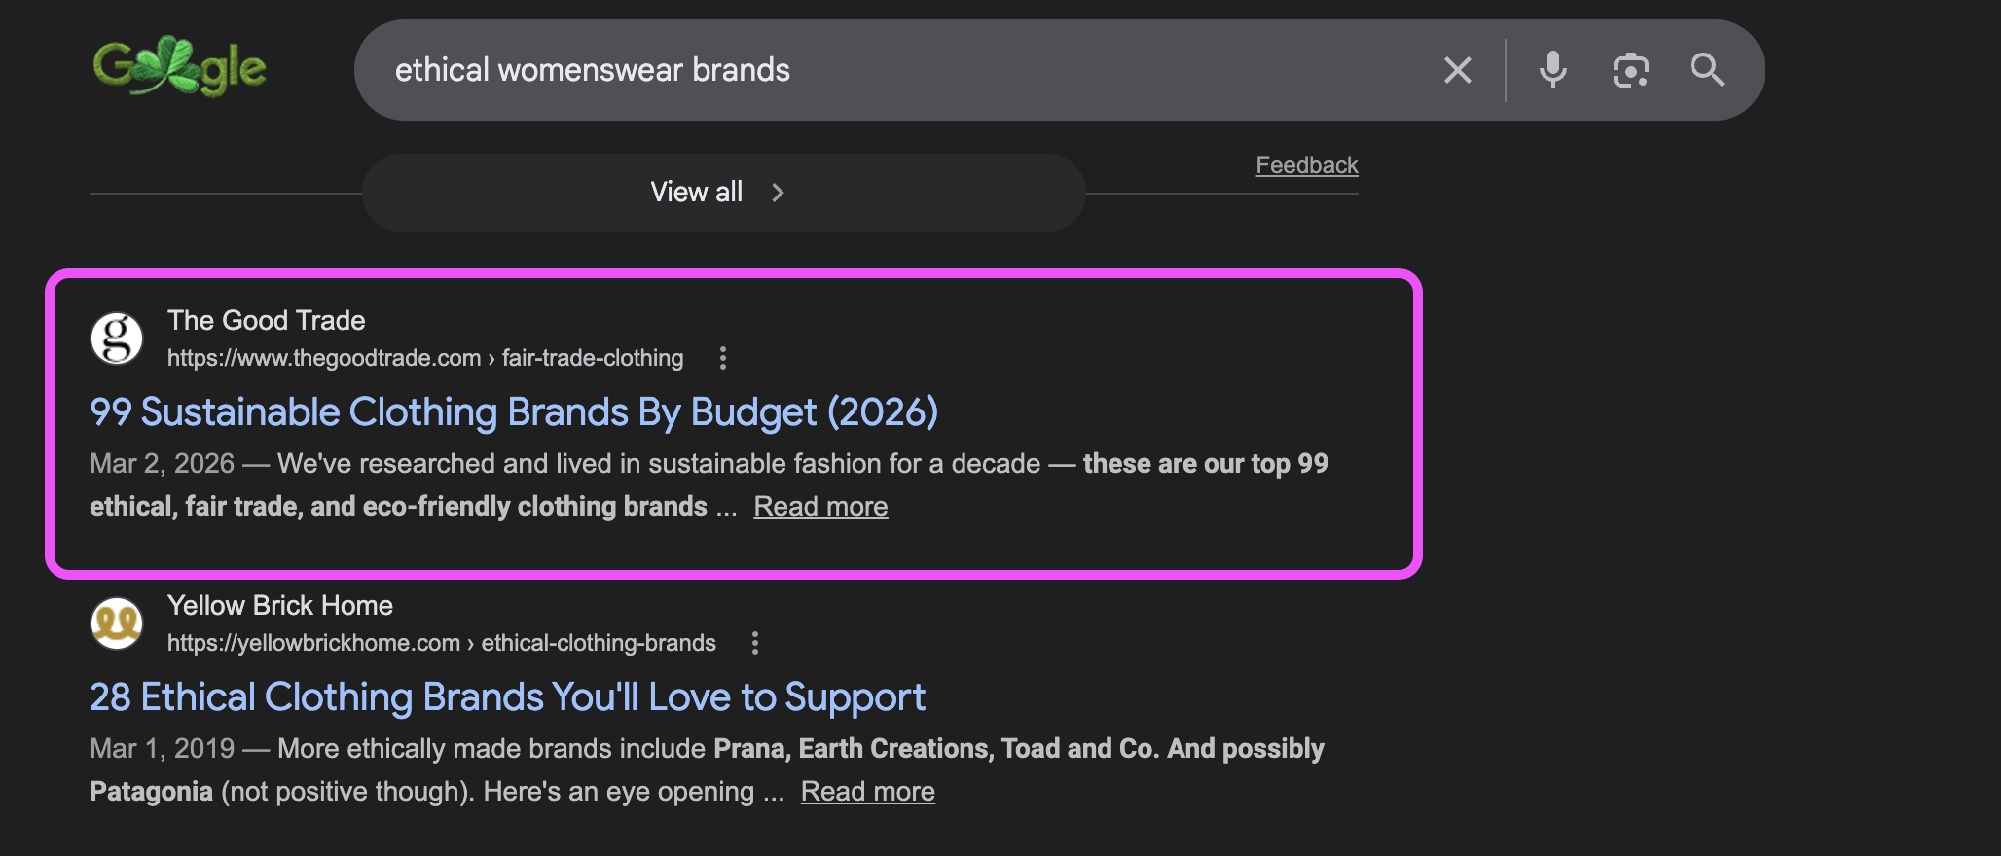Image resolution: width=2001 pixels, height=856 pixels.
Task: Click the Google shamrock logo
Action: (179, 67)
